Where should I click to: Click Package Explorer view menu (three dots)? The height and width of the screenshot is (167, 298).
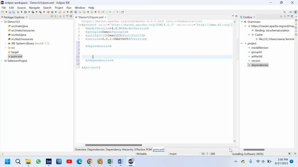click(x=64, y=17)
